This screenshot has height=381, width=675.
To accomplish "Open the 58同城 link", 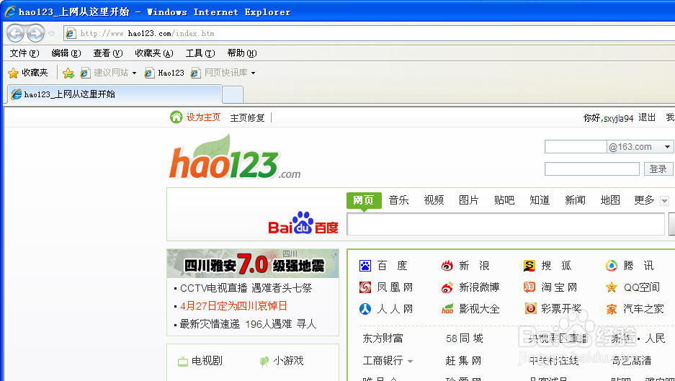I will pyautogui.click(x=465, y=339).
